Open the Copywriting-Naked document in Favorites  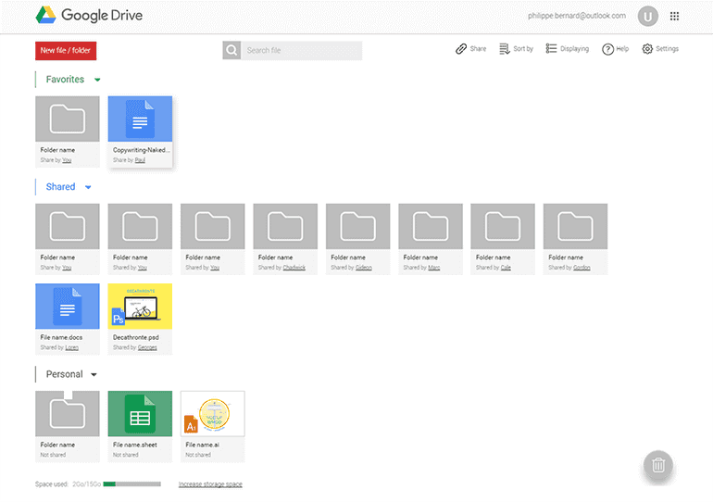coord(140,120)
